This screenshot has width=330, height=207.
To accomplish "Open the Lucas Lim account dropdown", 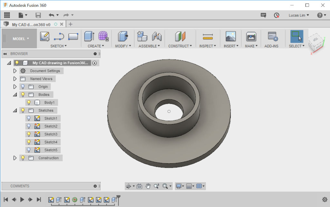I will (x=299, y=15).
